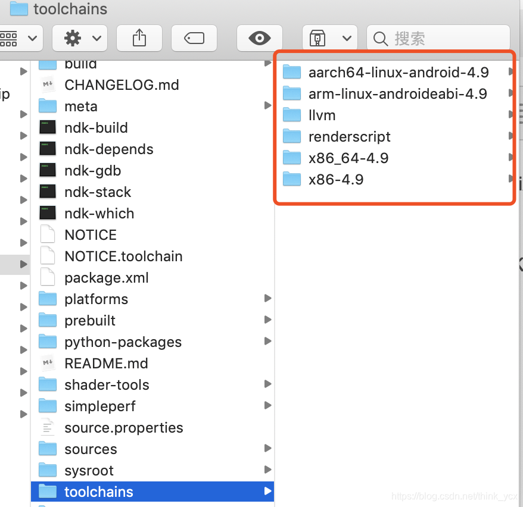Screen dimensions: 523x507
Task: Click the prebuilt row disclosure arrow
Action: 268,320
